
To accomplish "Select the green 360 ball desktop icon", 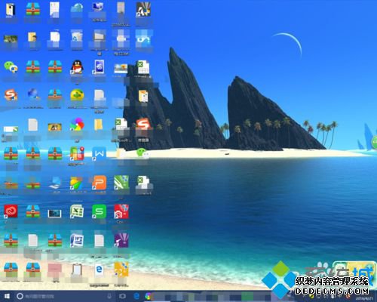I will click(77, 96).
